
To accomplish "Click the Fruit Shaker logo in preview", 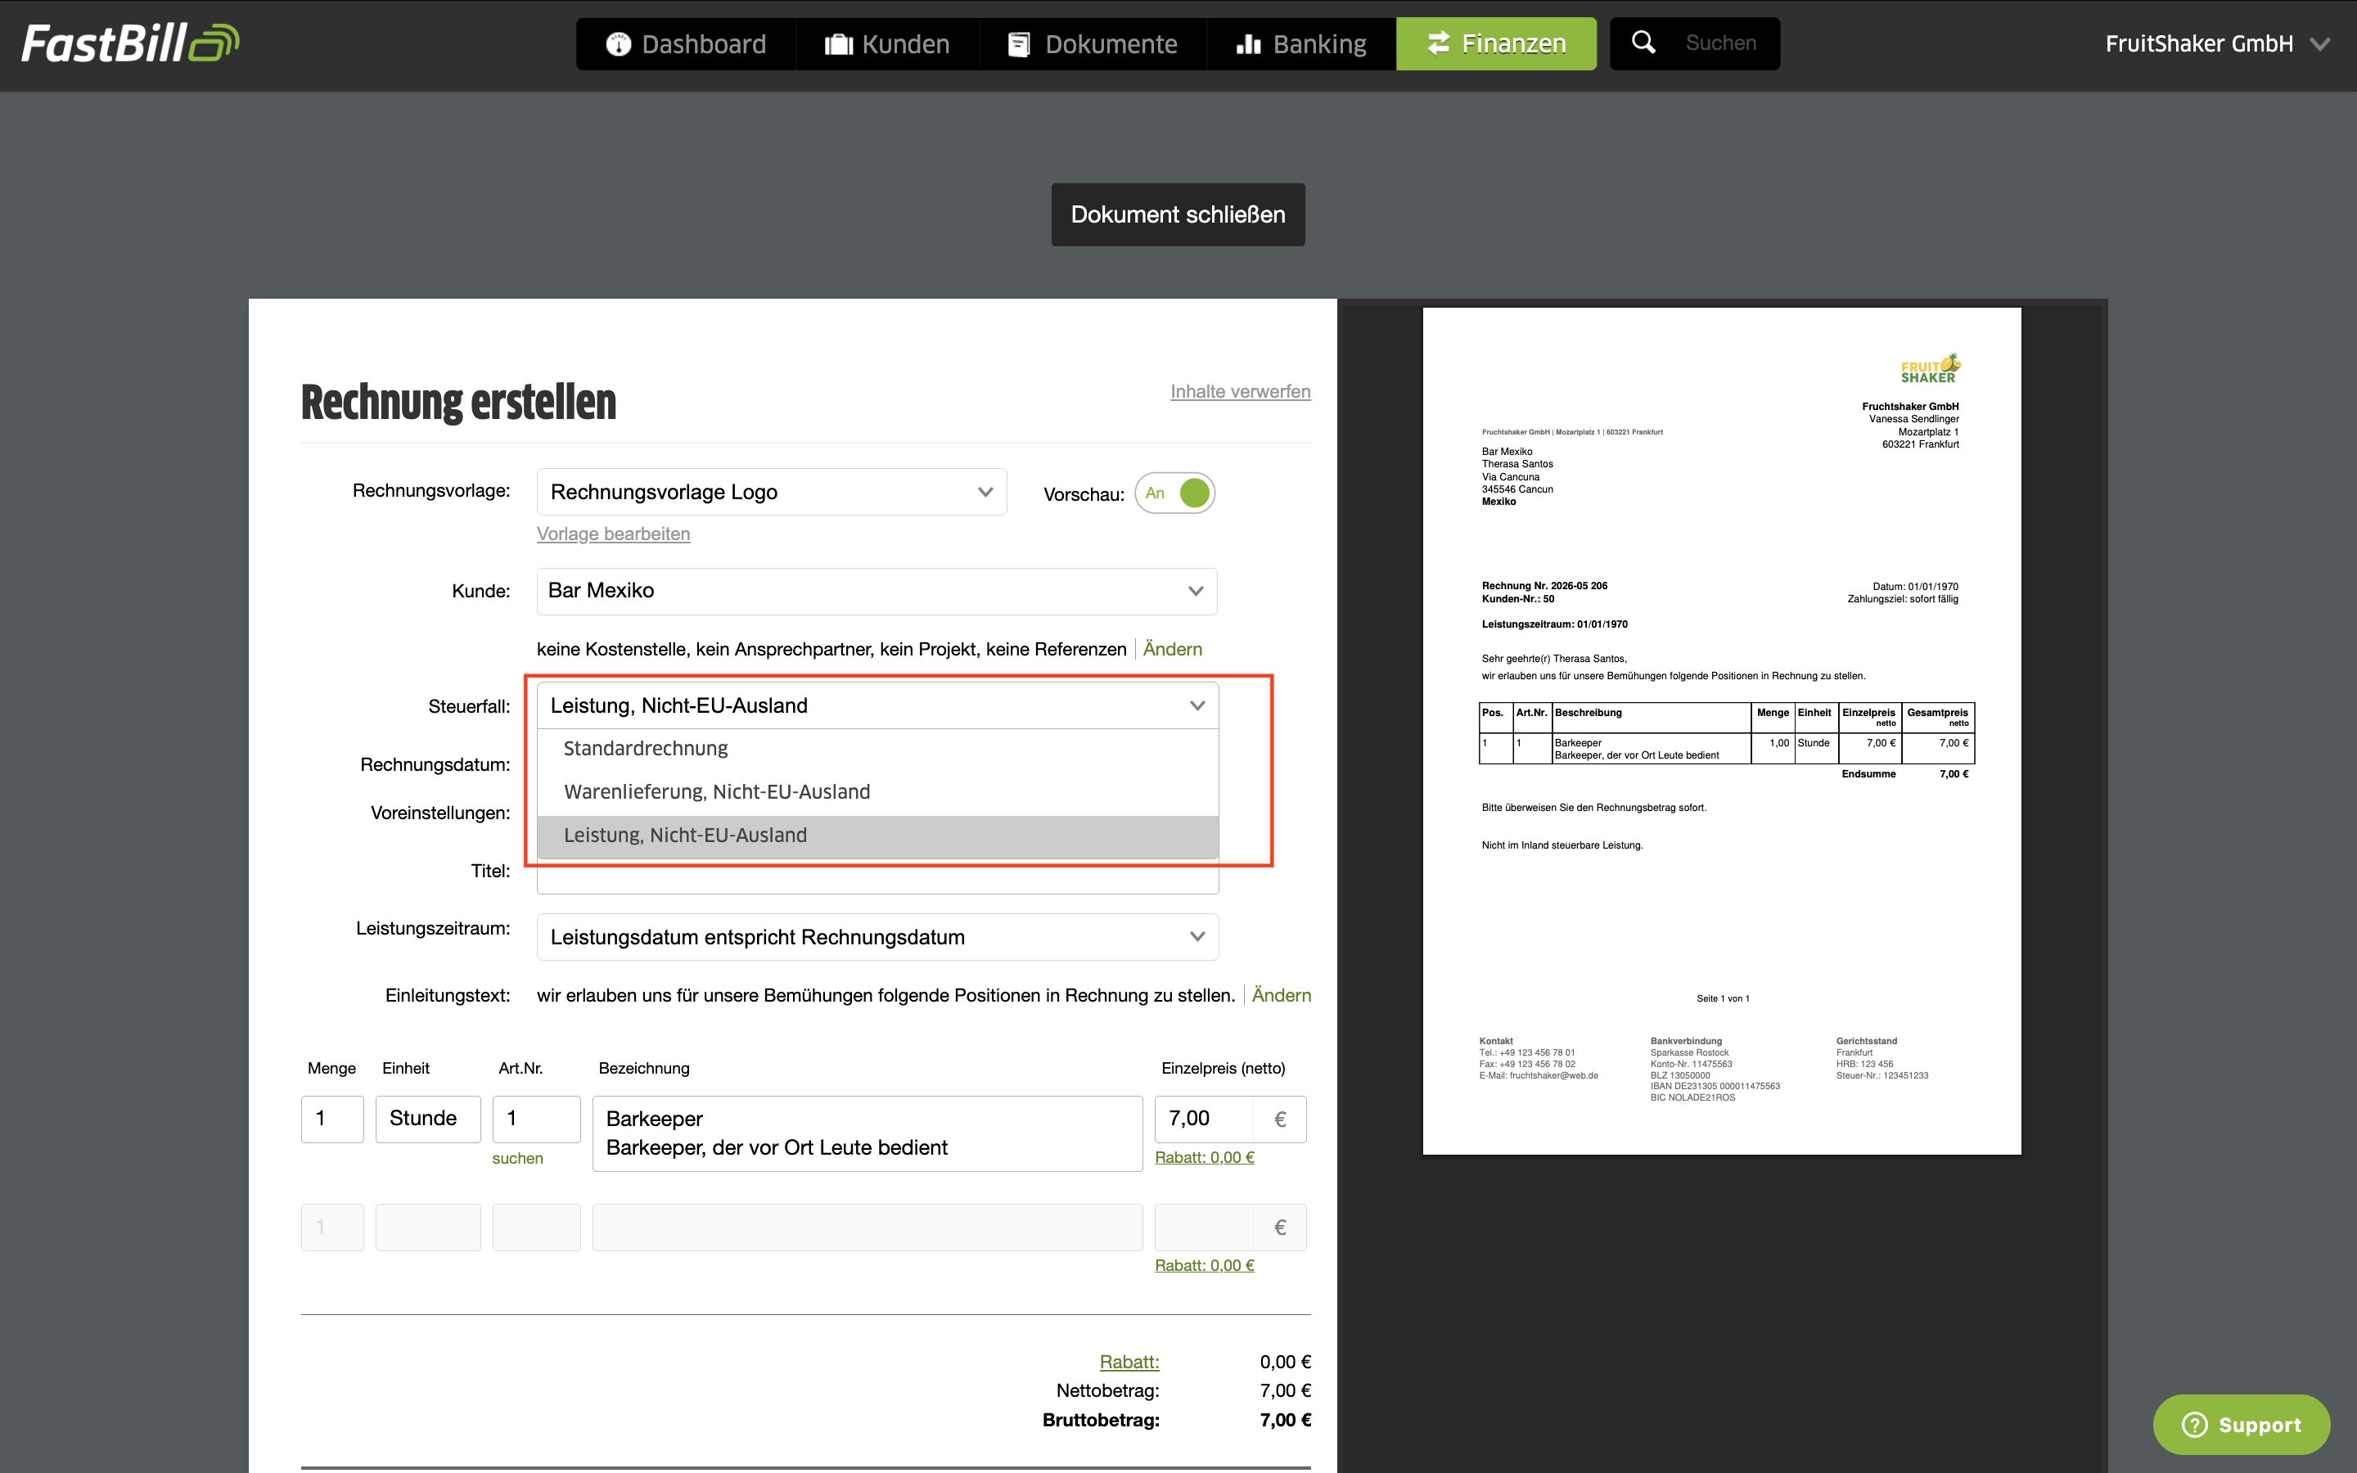I will (1931, 368).
